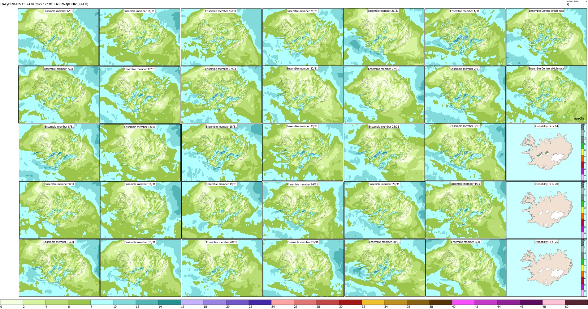
Task: View Ensemble member 26/31 map
Action: pyautogui.click(x=384, y=37)
